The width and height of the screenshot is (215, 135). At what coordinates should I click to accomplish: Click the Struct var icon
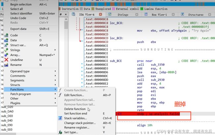tap(6, 45)
